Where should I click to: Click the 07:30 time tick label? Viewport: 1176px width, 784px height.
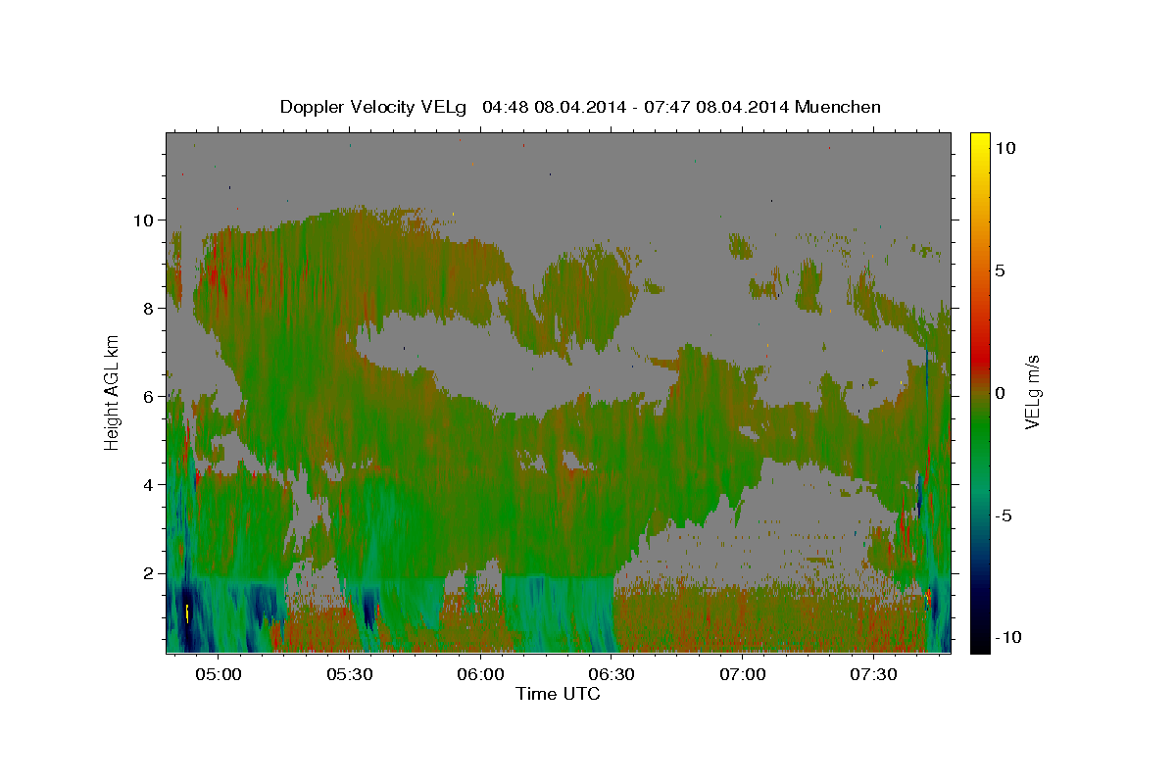point(874,674)
